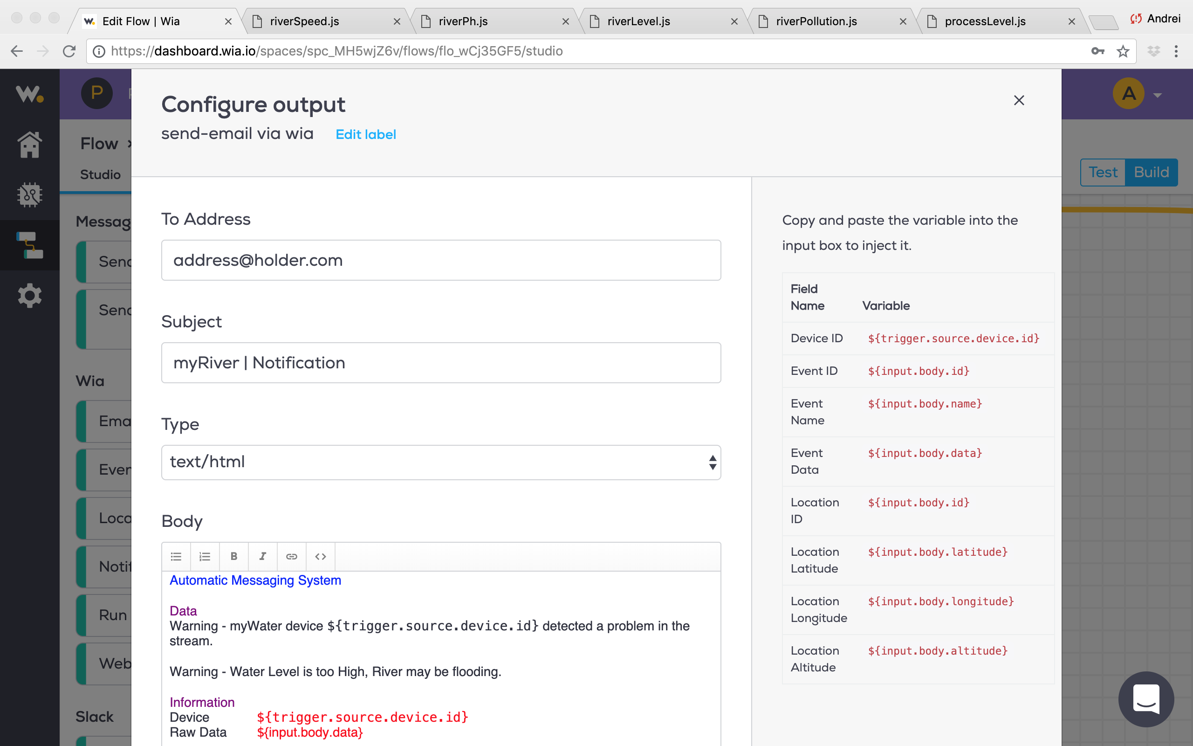Click the To Address input field
The width and height of the screenshot is (1193, 746).
tap(441, 260)
